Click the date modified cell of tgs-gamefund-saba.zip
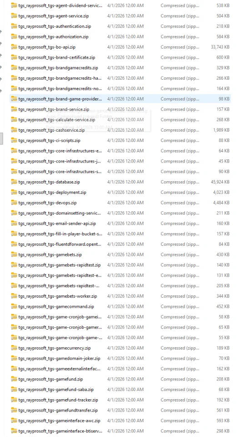 coord(125,389)
